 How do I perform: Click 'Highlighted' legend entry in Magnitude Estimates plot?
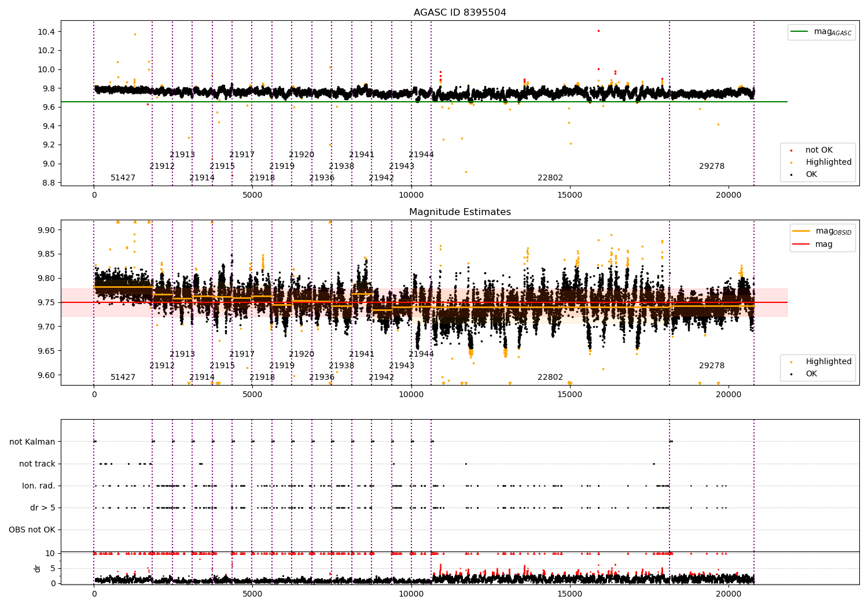click(821, 361)
